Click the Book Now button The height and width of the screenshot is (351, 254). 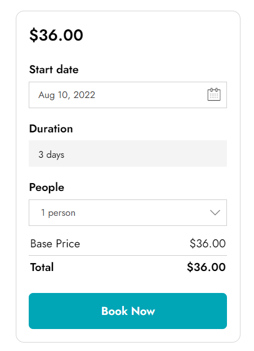pyautogui.click(x=128, y=311)
